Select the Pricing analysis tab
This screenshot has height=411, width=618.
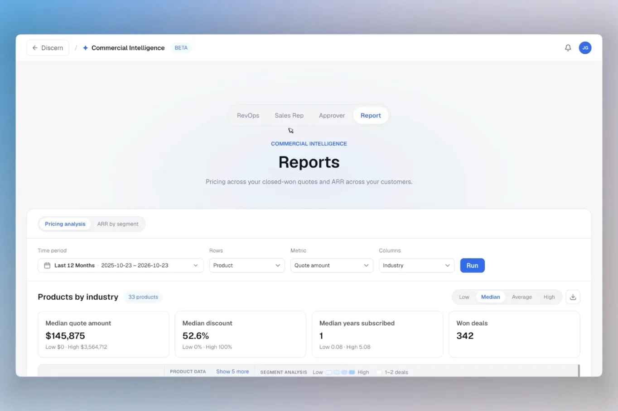(65, 224)
